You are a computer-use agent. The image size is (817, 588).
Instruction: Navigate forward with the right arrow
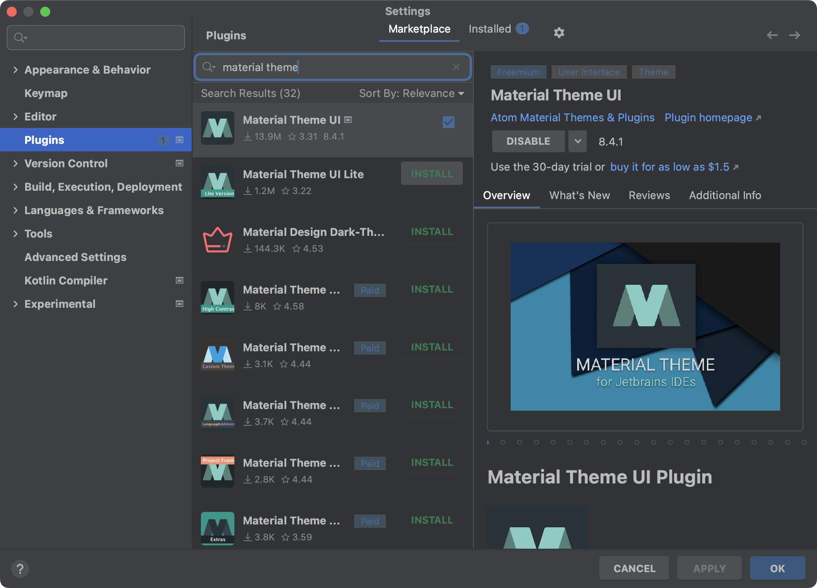point(794,35)
